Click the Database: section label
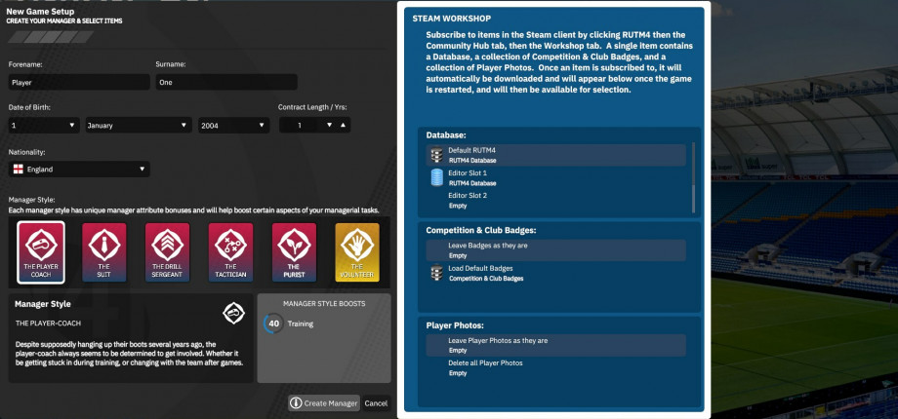This screenshot has width=898, height=419. point(446,135)
